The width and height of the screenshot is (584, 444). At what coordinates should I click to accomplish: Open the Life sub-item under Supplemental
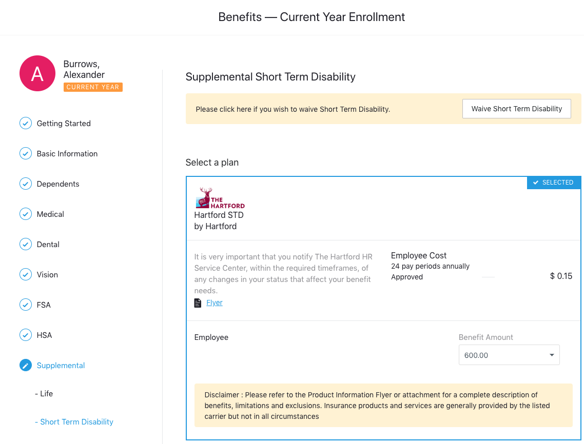click(46, 394)
